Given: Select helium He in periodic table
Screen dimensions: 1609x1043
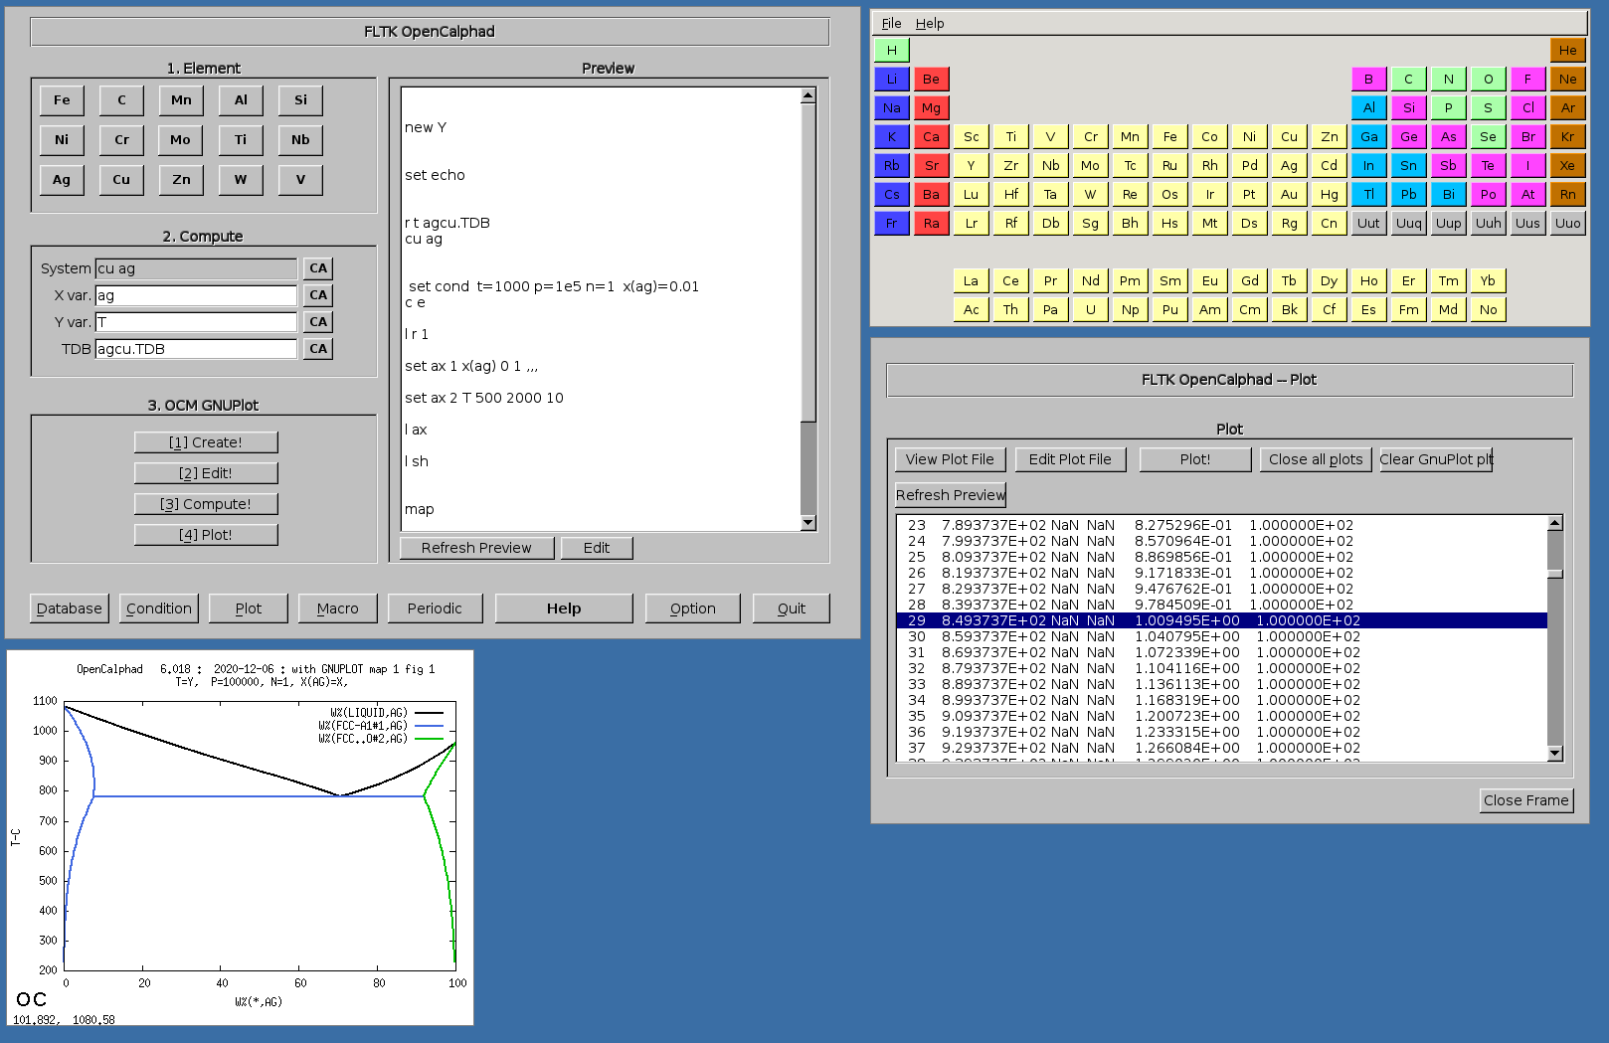Looking at the screenshot, I should coord(1568,51).
